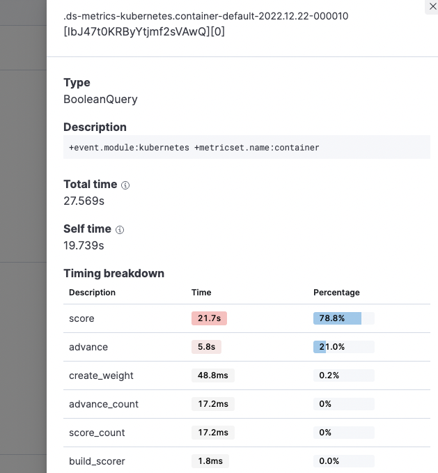The height and width of the screenshot is (473, 438).
Task: Click the BooleanQuery type value
Action: (x=100, y=99)
